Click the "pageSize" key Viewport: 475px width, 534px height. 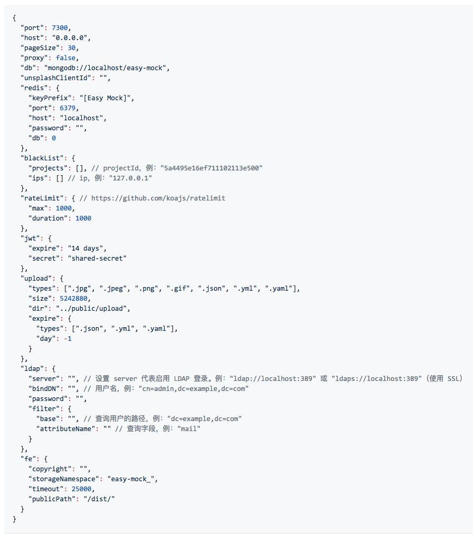coord(40,47)
